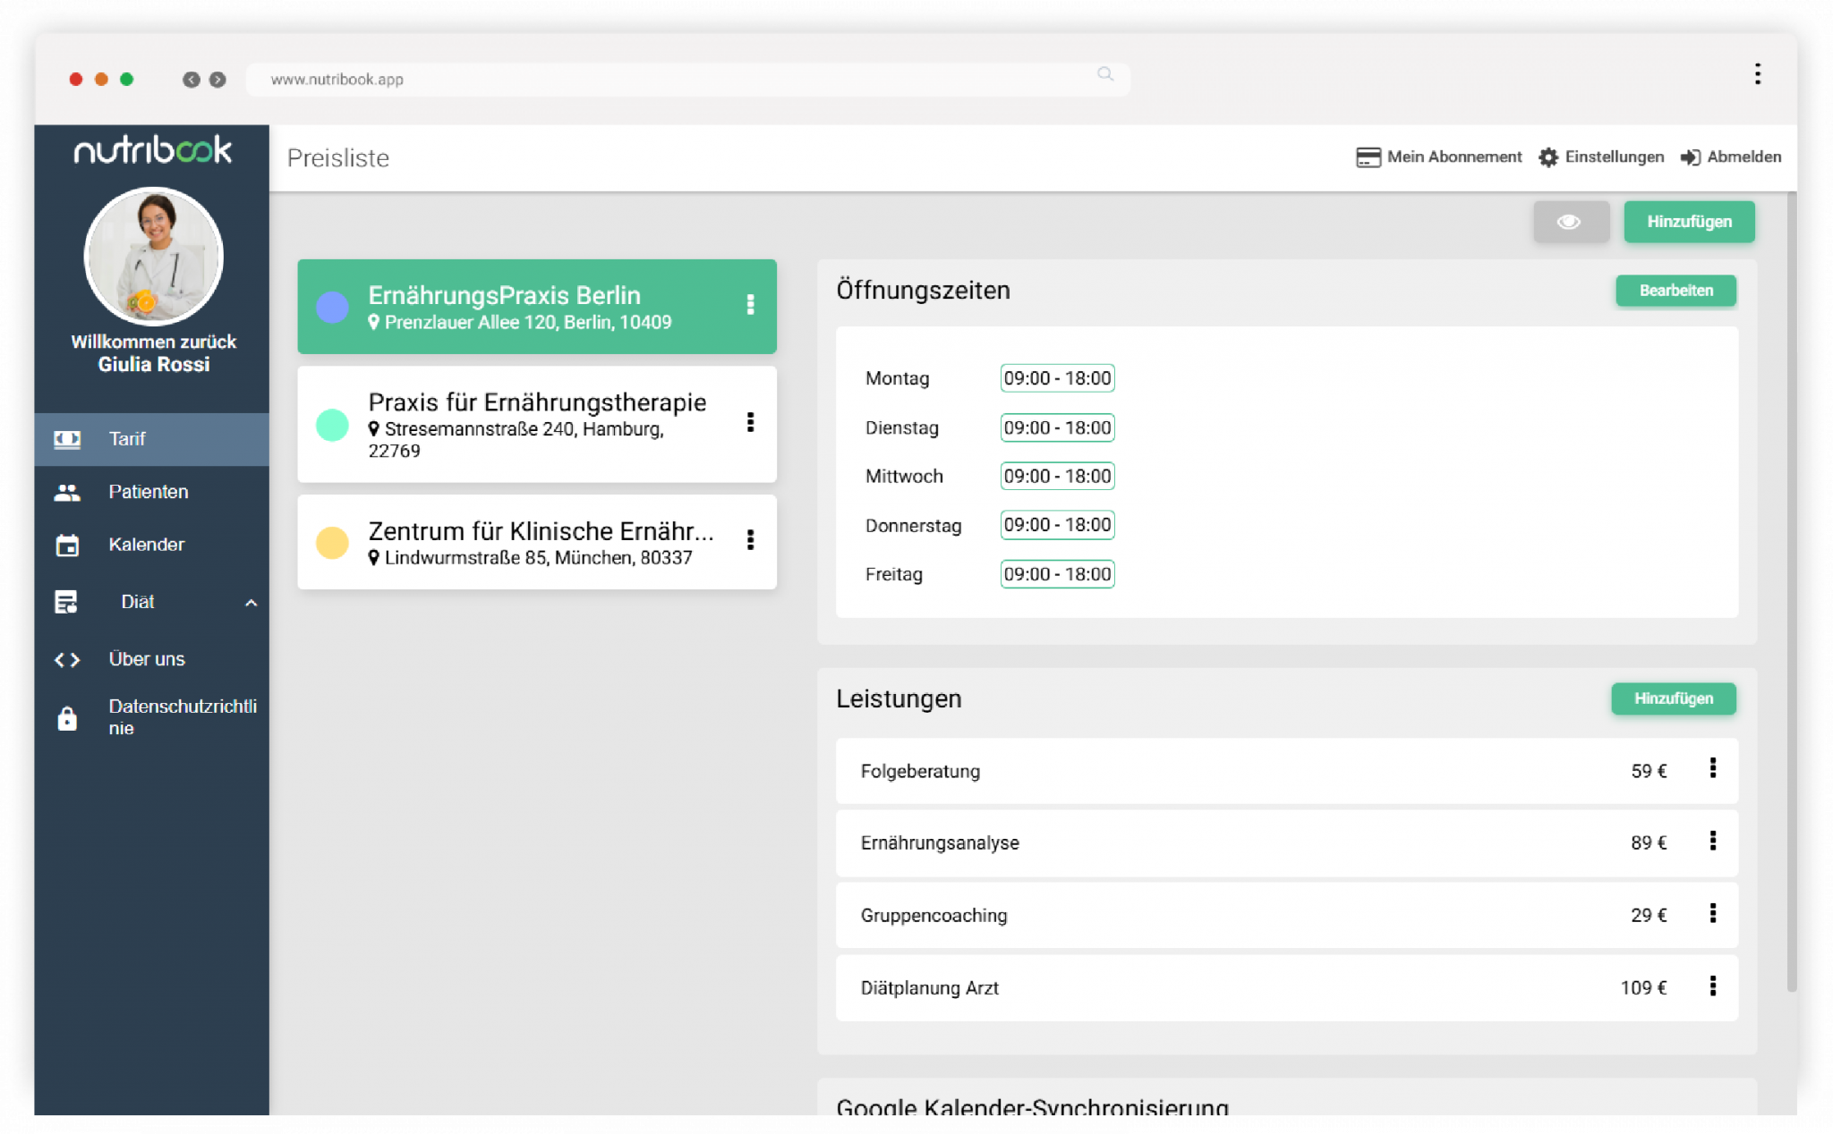Image resolution: width=1833 pixels, height=1134 pixels.
Task: Click the Montag 09:00 - 18:00 time field
Action: click(1056, 378)
